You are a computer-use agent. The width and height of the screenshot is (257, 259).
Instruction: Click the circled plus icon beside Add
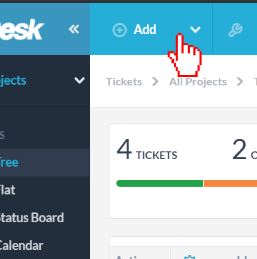coord(119,30)
